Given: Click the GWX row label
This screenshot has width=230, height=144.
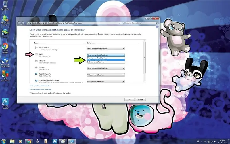Looking at the screenshot, I should 41,54.
